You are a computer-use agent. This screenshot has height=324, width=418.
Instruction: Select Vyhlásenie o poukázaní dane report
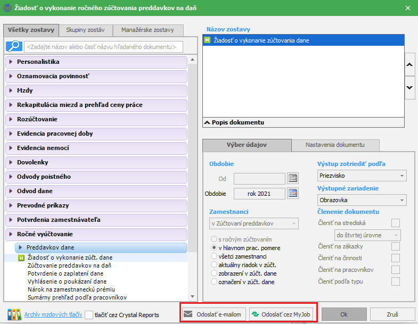point(67,281)
